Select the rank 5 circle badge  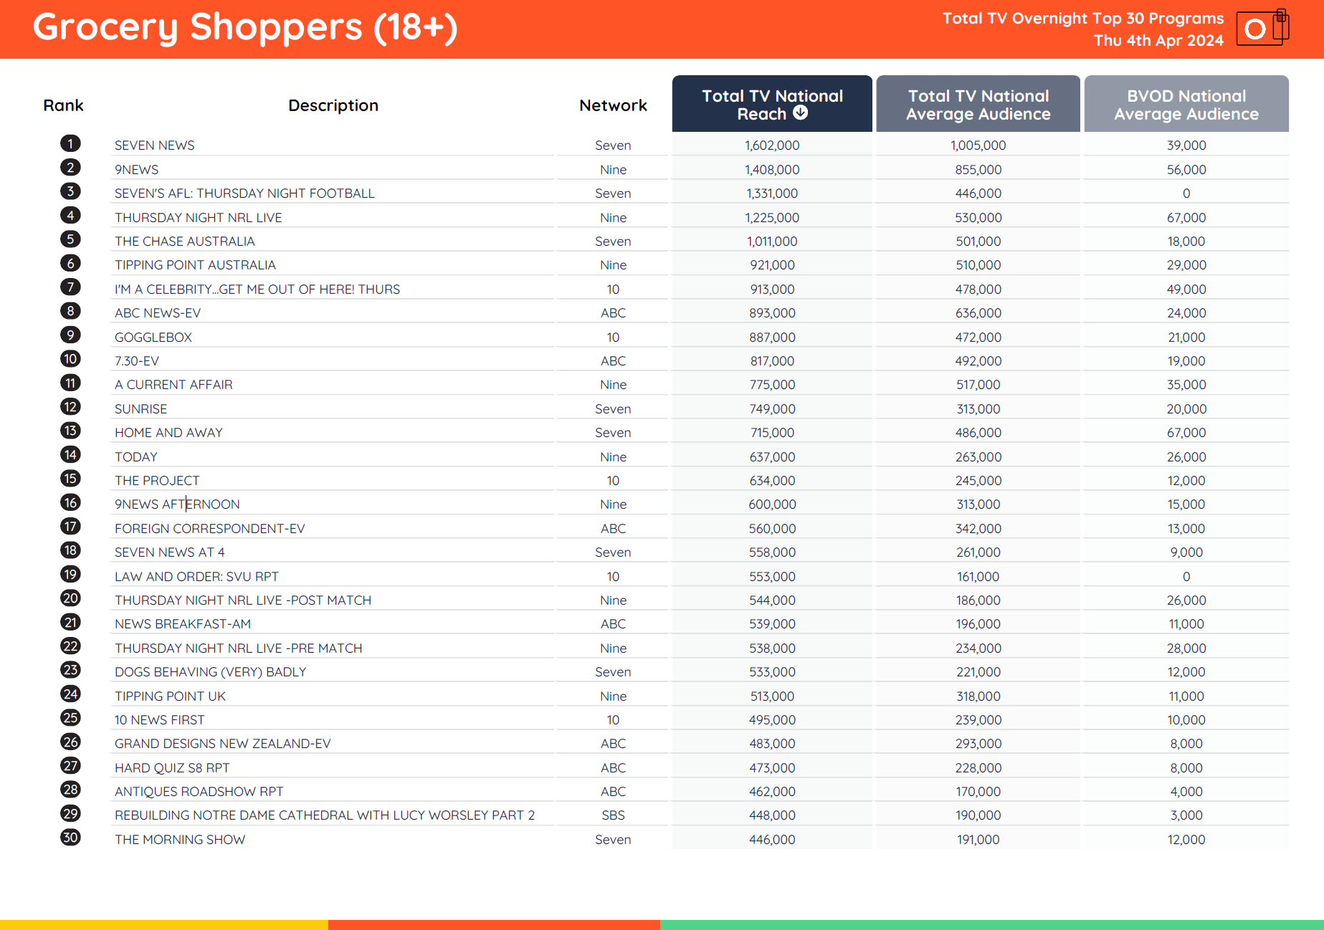tap(70, 239)
